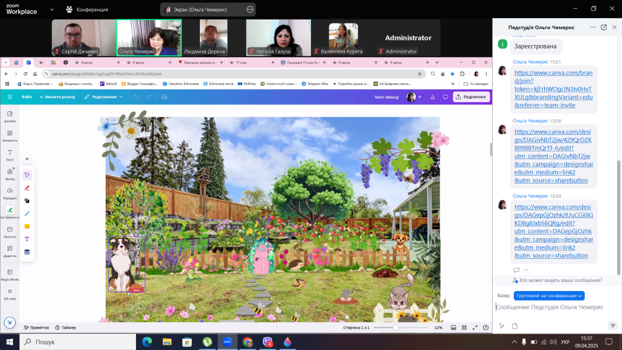Bookmark this page with the star

(420, 74)
